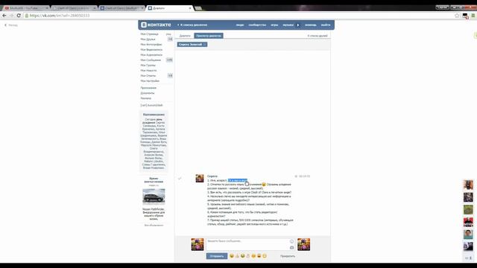The height and width of the screenshot is (268, 477).
Task: Insert the first smiley emoji
Action: [x=232, y=256]
